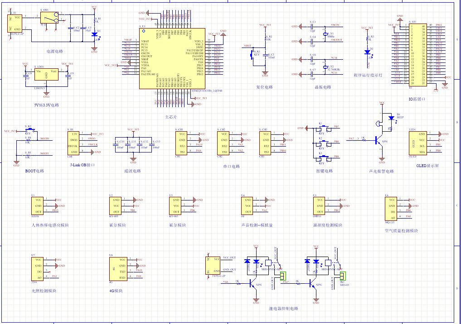This screenshot has height=324, width=461.
Task: Select the S_ST1 40-pin IO expansion header
Action: (x=417, y=54)
